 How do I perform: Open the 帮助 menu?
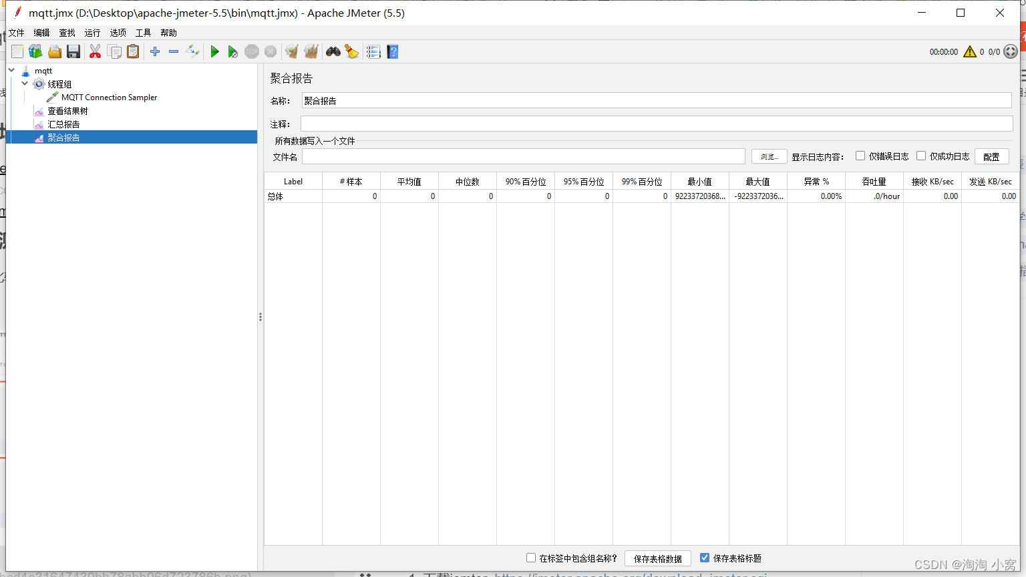point(169,33)
